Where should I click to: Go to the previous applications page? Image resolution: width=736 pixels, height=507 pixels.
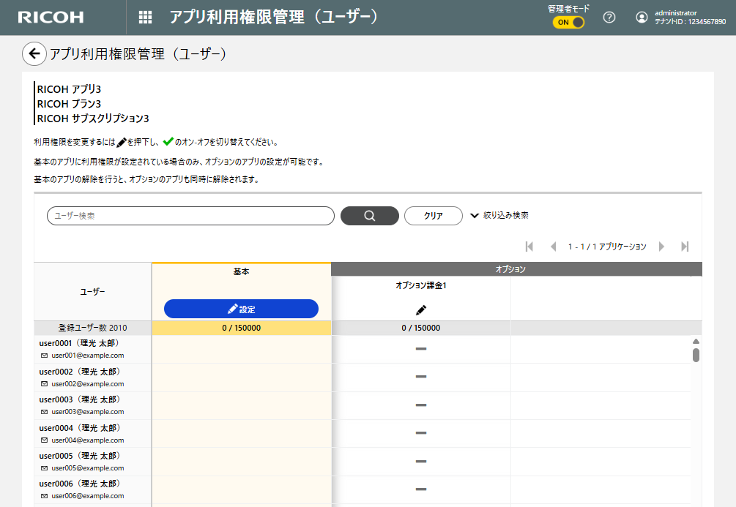click(x=553, y=247)
